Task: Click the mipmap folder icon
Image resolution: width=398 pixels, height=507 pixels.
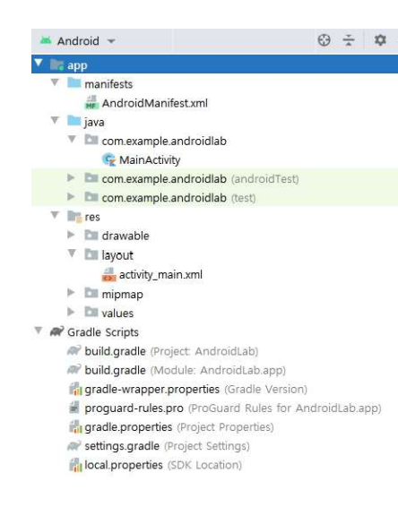Action: 91,293
